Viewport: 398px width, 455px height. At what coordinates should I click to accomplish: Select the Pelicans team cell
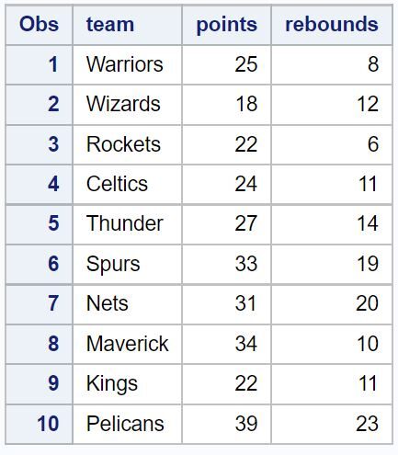127,424
